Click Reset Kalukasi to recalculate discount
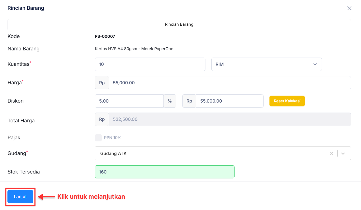This screenshot has width=361, height=210. [x=287, y=101]
